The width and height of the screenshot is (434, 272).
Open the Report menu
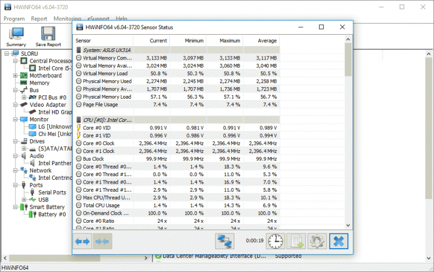click(39, 18)
